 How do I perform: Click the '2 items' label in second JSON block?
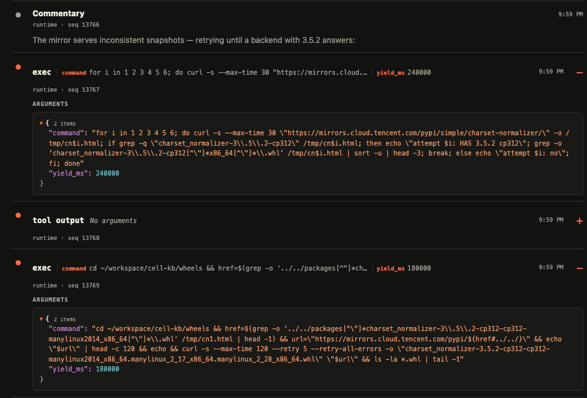click(64, 319)
